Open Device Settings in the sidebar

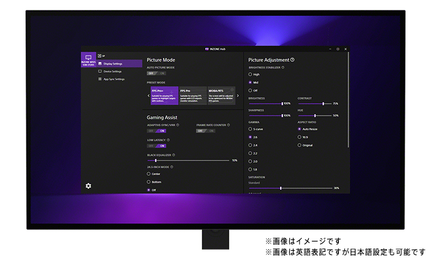[x=112, y=71]
